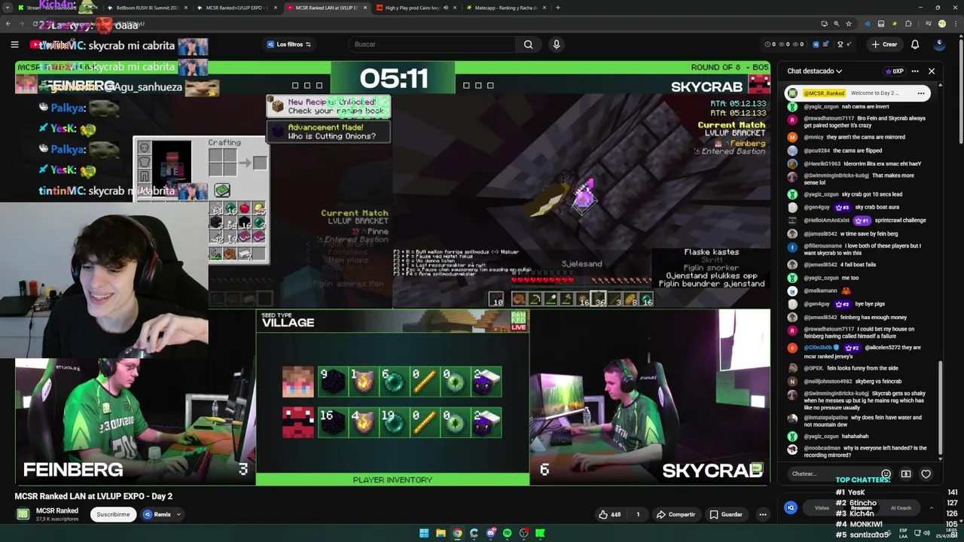
Task: Switch to MCSR Ranked×LVLUP EXPO tab
Action: (236, 8)
